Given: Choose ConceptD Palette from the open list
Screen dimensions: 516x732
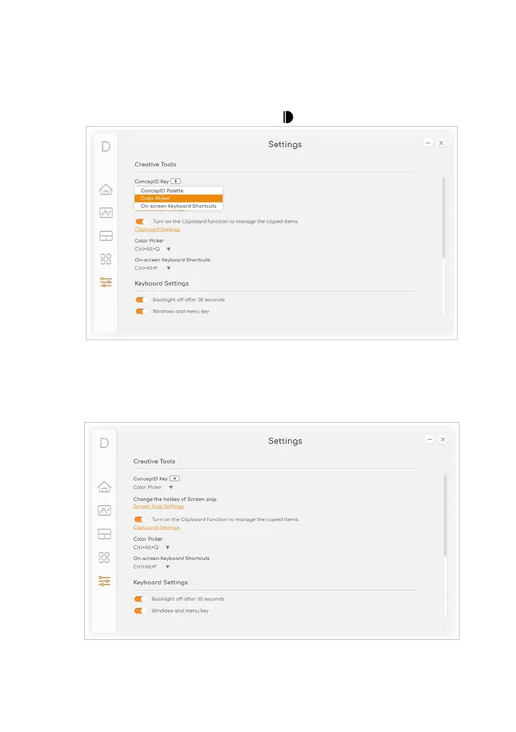Looking at the screenshot, I should (x=162, y=191).
